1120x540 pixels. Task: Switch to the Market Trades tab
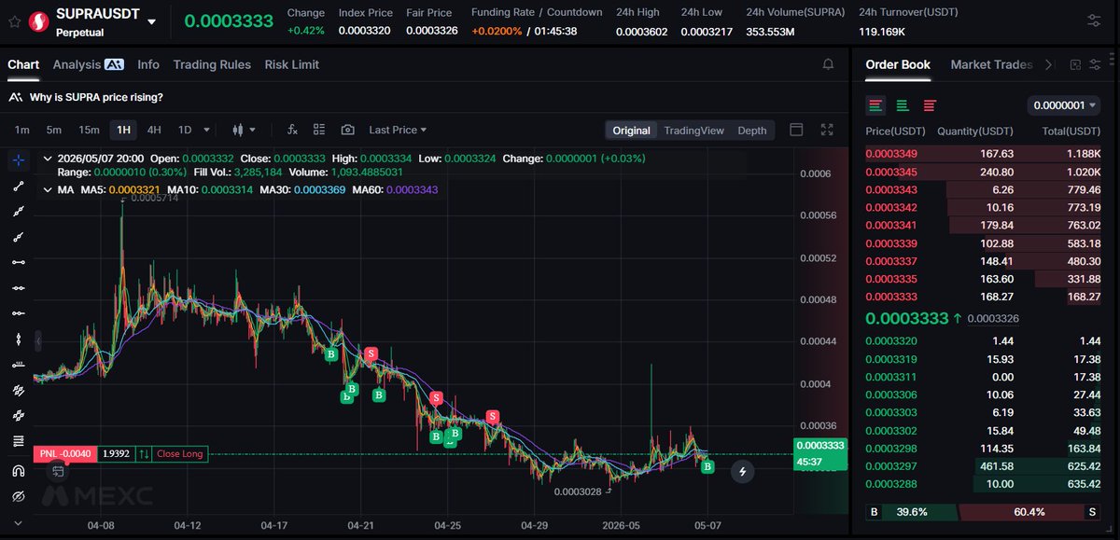click(991, 64)
